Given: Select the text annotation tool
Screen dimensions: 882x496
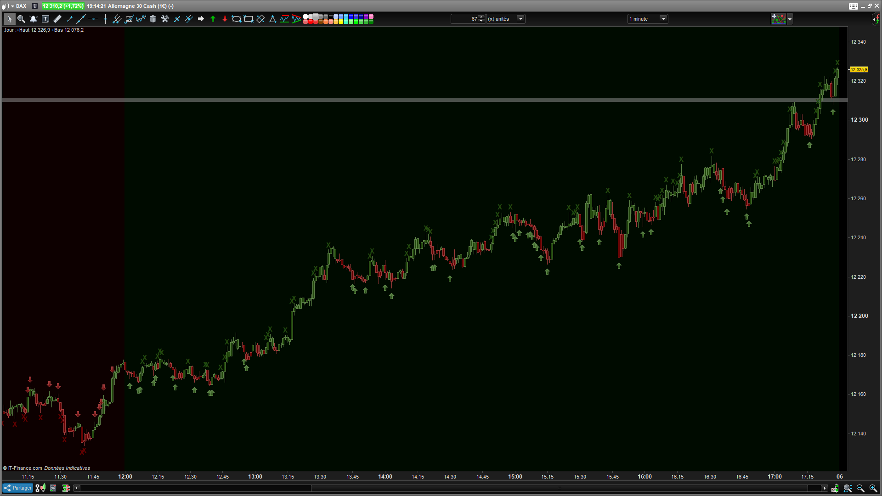Looking at the screenshot, I should pos(45,19).
